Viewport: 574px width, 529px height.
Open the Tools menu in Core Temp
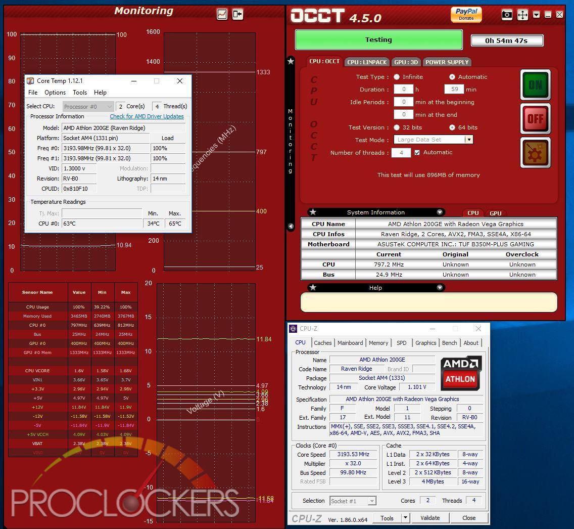[x=80, y=93]
